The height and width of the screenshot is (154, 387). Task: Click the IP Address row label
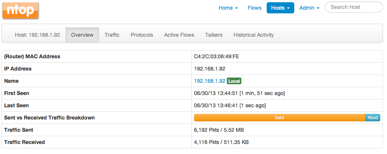tap(18, 69)
